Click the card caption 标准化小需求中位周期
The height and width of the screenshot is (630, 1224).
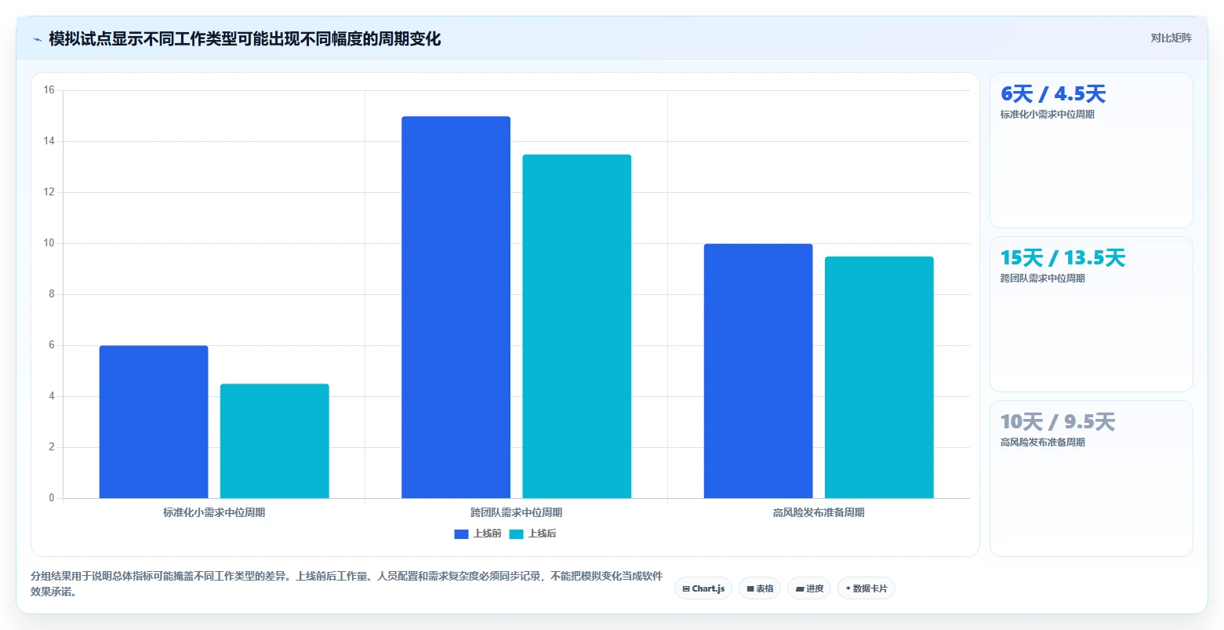(x=1048, y=115)
